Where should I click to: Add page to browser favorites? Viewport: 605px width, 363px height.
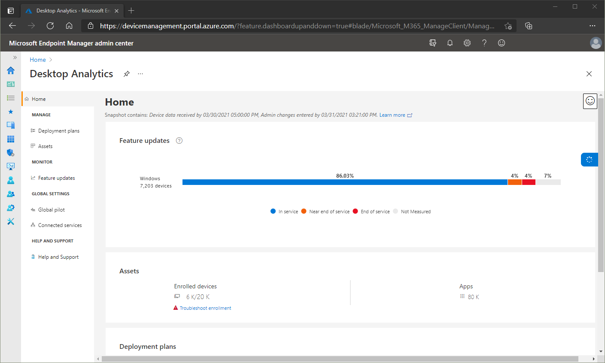pyautogui.click(x=508, y=26)
